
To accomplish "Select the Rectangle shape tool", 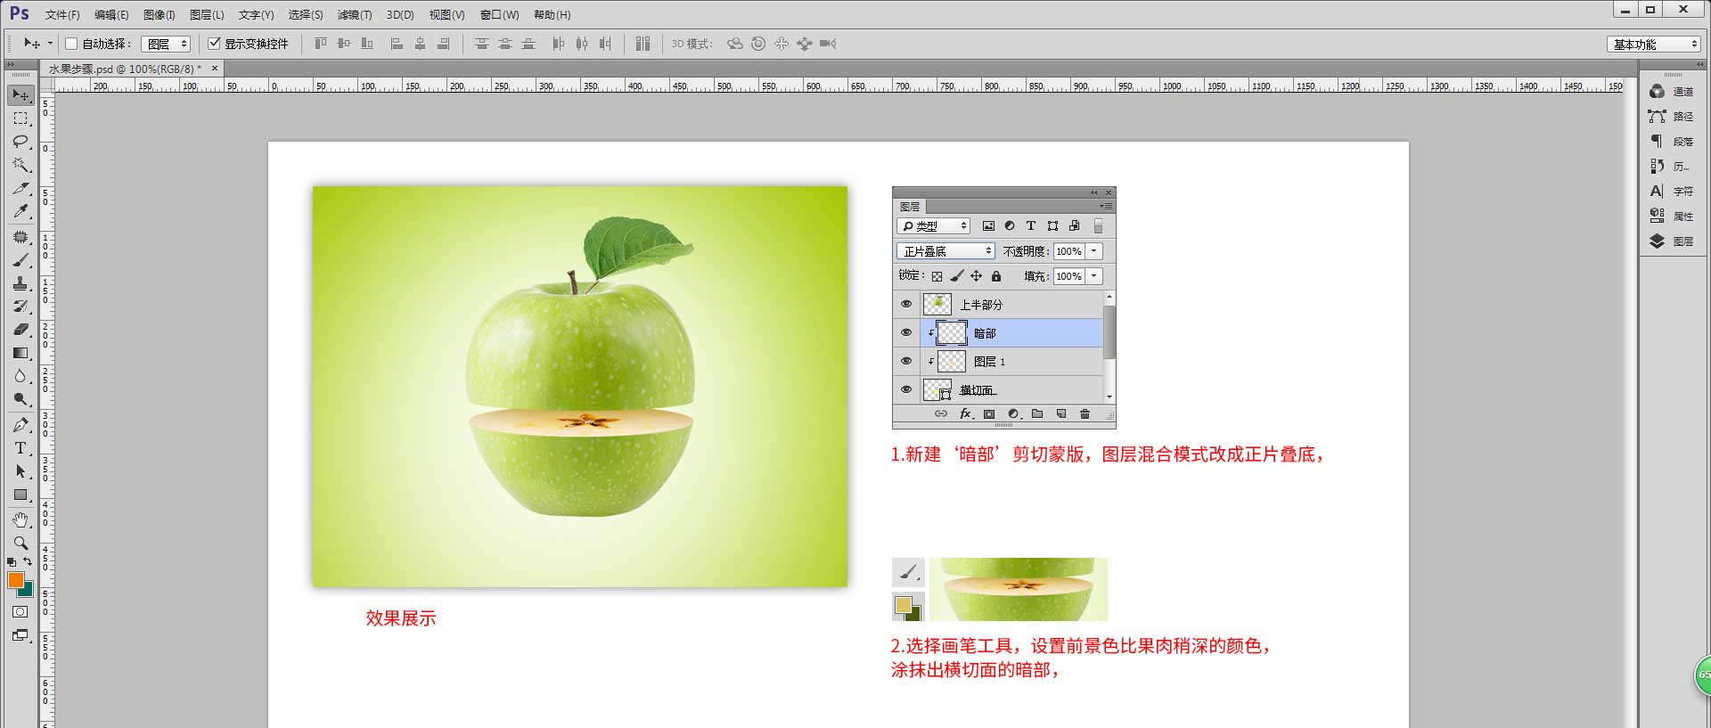I will point(20,495).
